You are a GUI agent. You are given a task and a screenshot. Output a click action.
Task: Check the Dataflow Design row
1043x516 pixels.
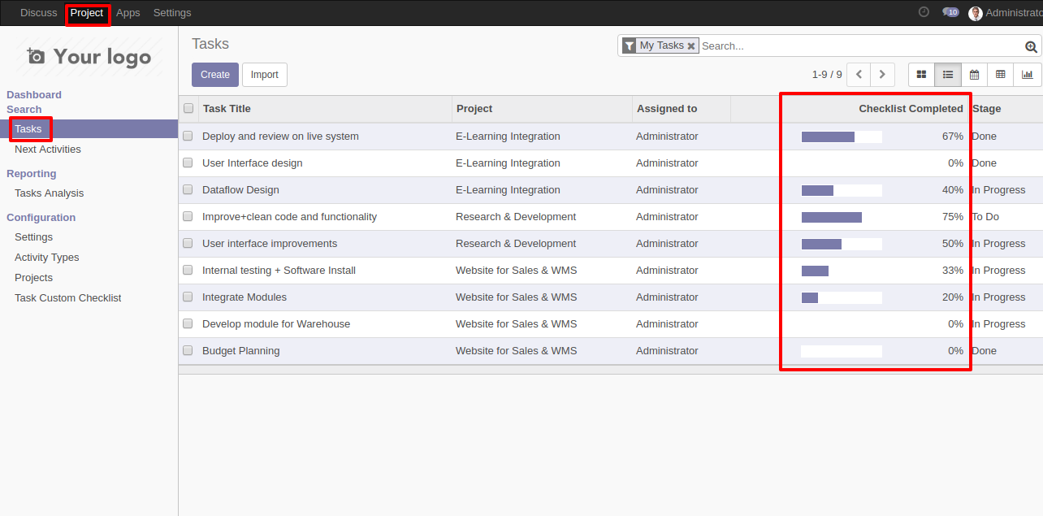[x=188, y=190]
